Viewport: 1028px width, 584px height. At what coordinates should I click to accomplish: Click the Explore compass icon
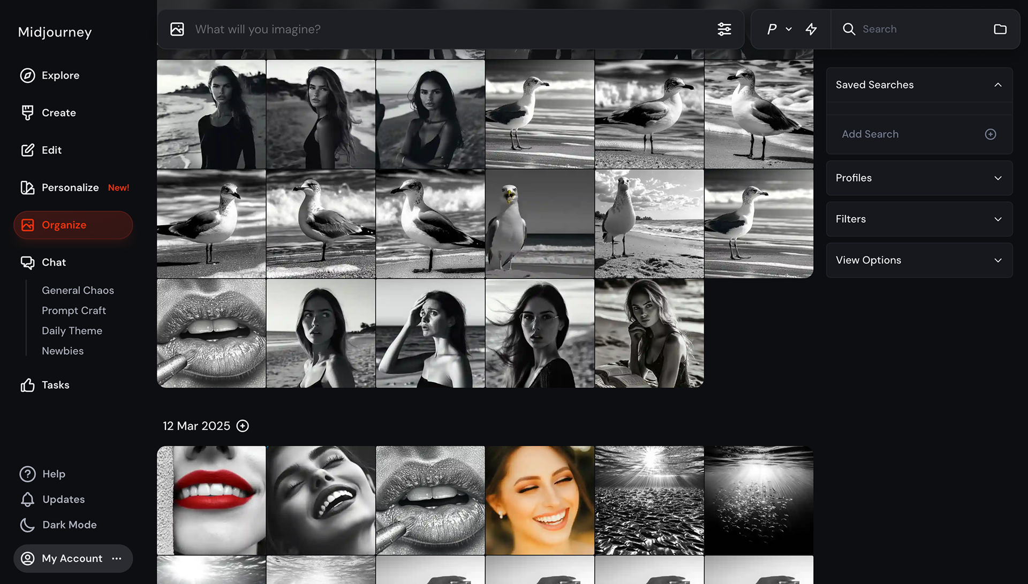tap(27, 75)
